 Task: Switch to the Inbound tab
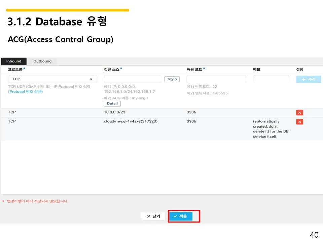tap(13, 61)
